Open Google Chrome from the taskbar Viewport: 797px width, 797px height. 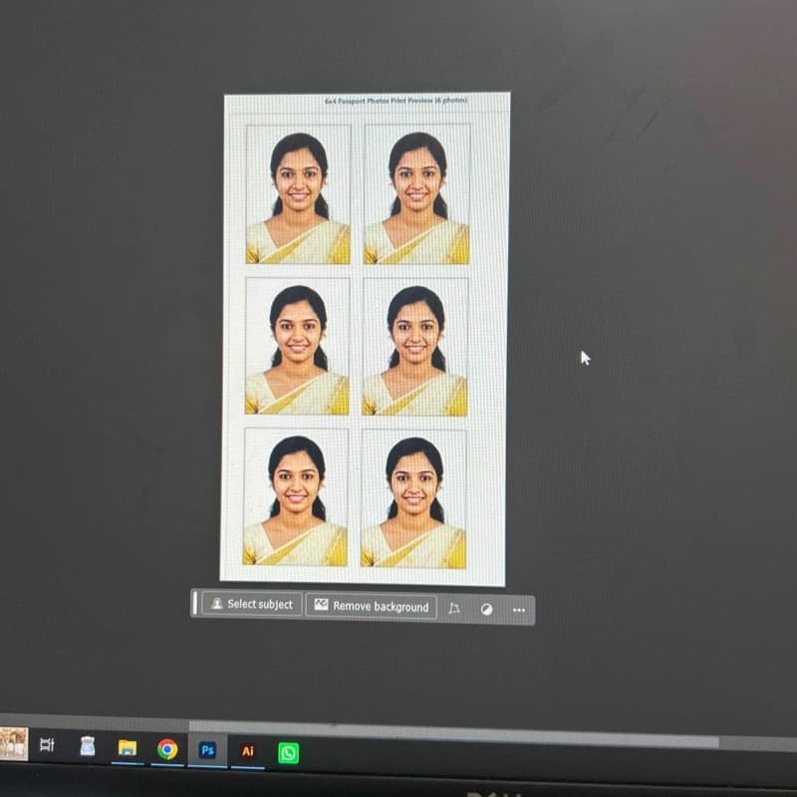tap(167, 749)
